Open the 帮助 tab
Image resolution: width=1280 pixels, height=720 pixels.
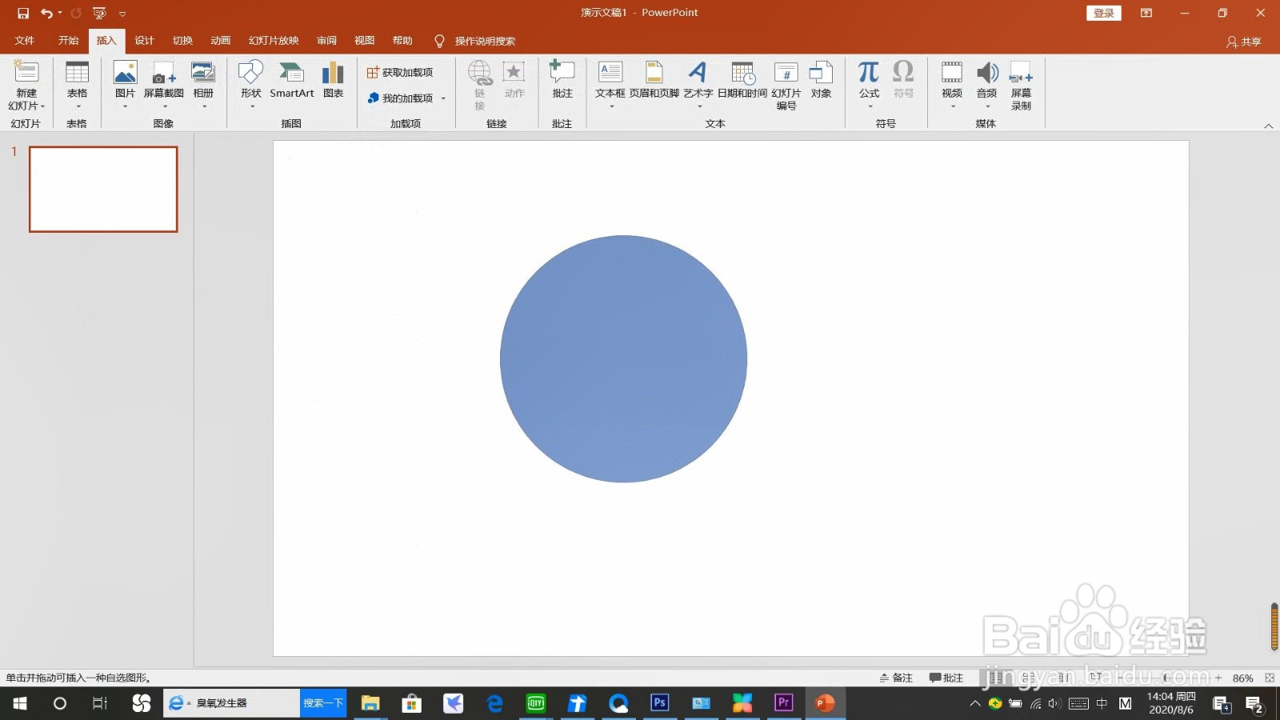pyautogui.click(x=402, y=41)
